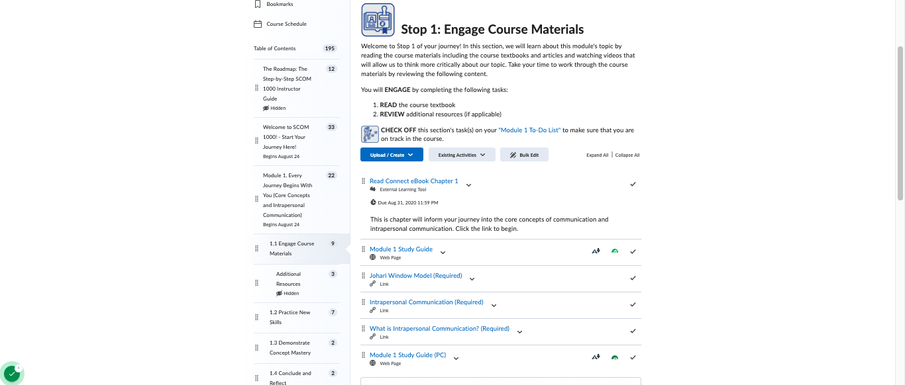Expand the chevron menu for Intrapersonal Communication (Required)
This screenshot has width=905, height=385.
[x=494, y=305]
